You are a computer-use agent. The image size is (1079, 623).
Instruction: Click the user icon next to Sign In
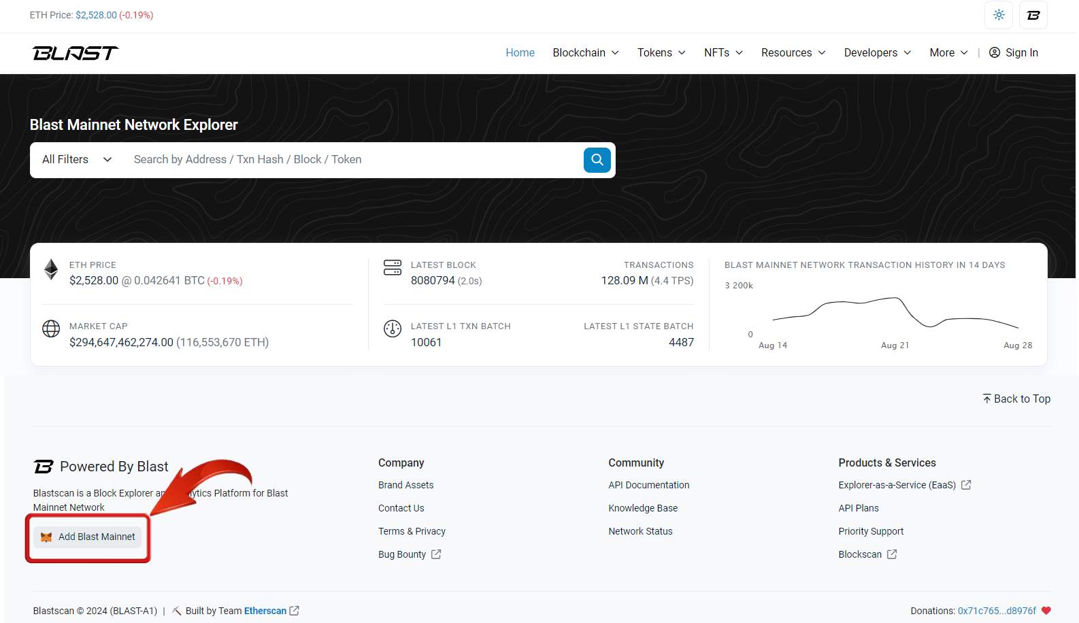995,52
